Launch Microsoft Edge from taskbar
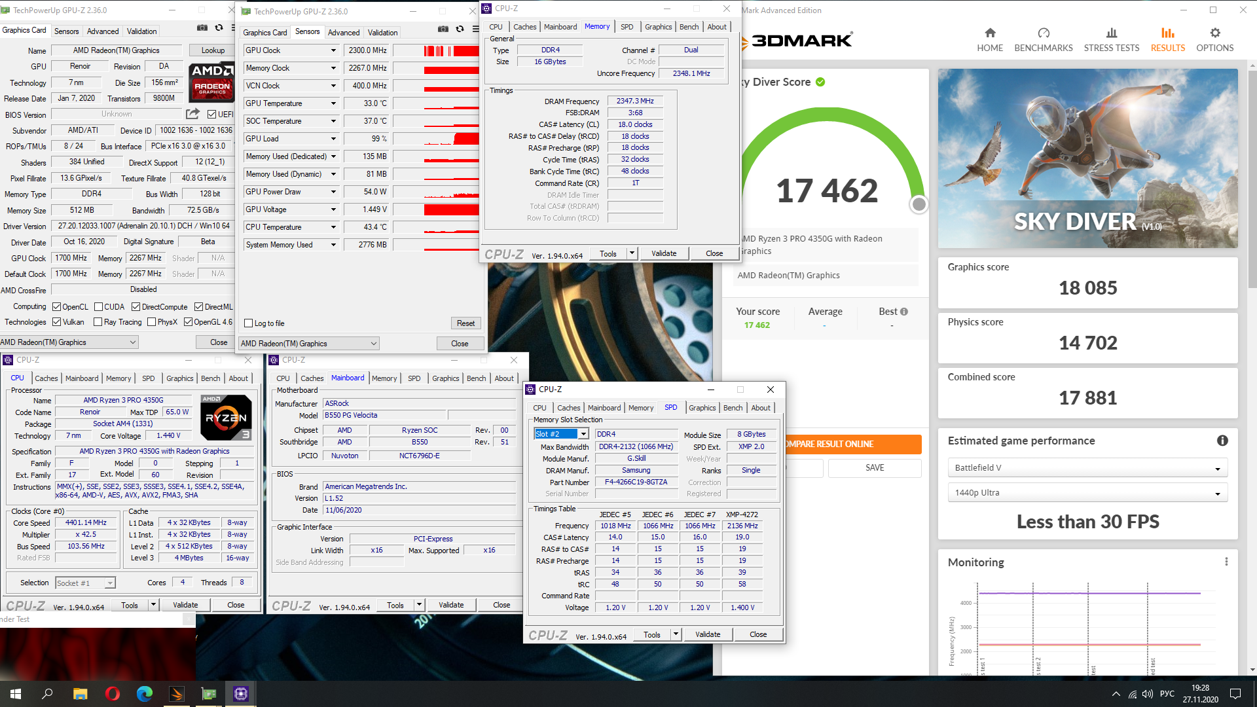Viewport: 1257px width, 707px height. click(144, 694)
